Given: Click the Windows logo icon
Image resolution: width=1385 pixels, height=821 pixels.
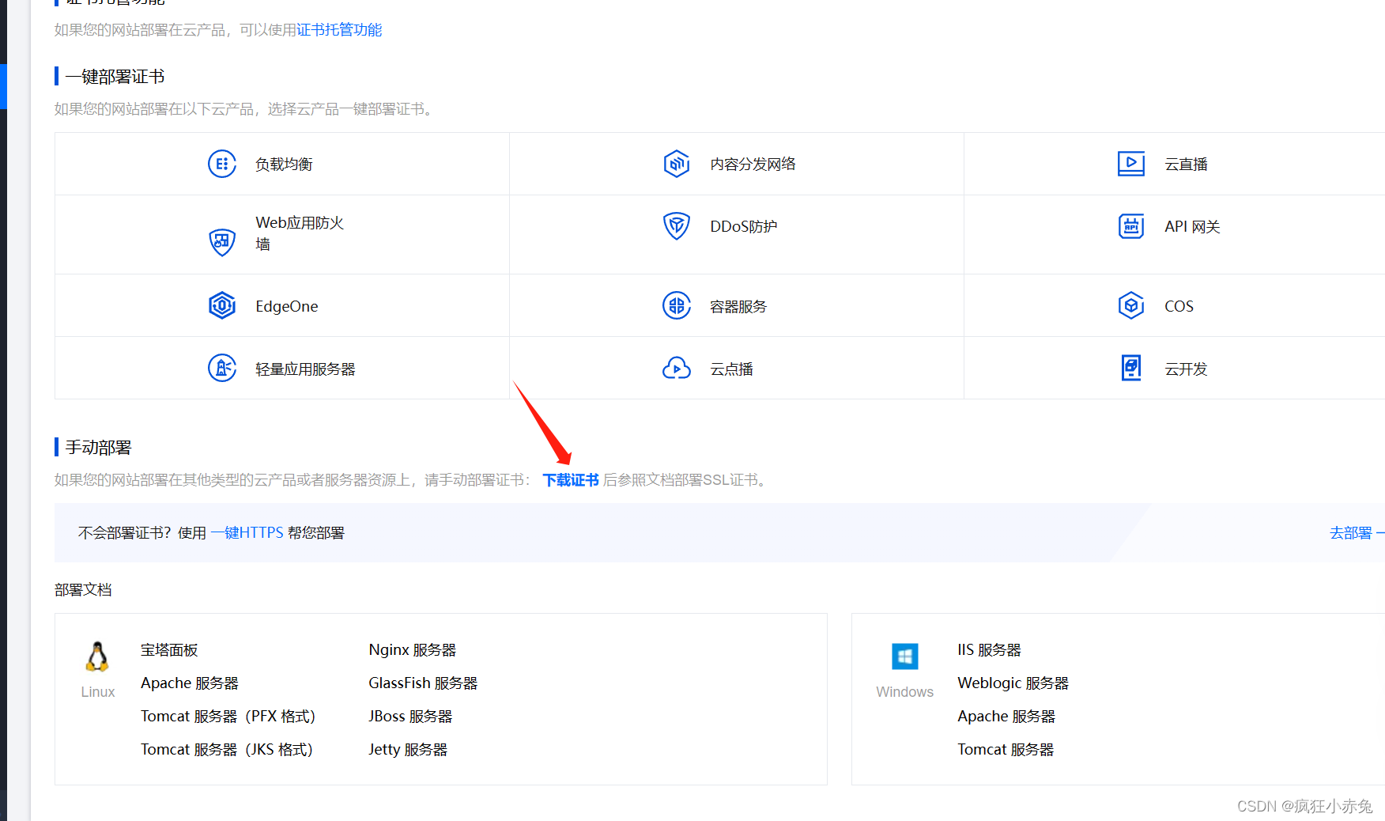Looking at the screenshot, I should pyautogui.click(x=905, y=656).
